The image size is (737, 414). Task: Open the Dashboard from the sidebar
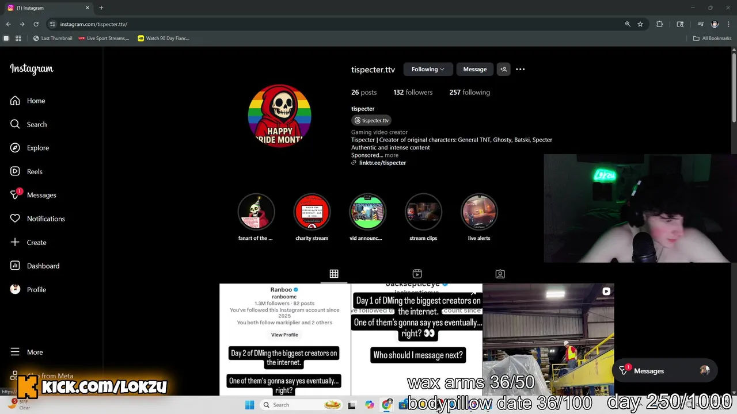coord(35,266)
